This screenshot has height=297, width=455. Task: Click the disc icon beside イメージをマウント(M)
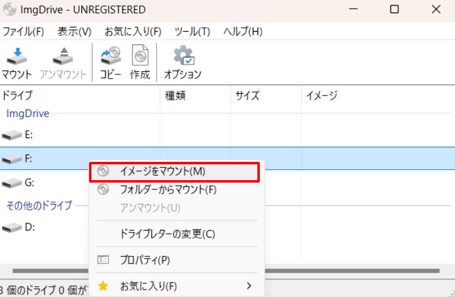[103, 171]
